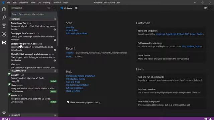Image resolution: width=214 pixels, height=120 pixels.
Task: Open the Color theme option
Action: tap(171, 57)
